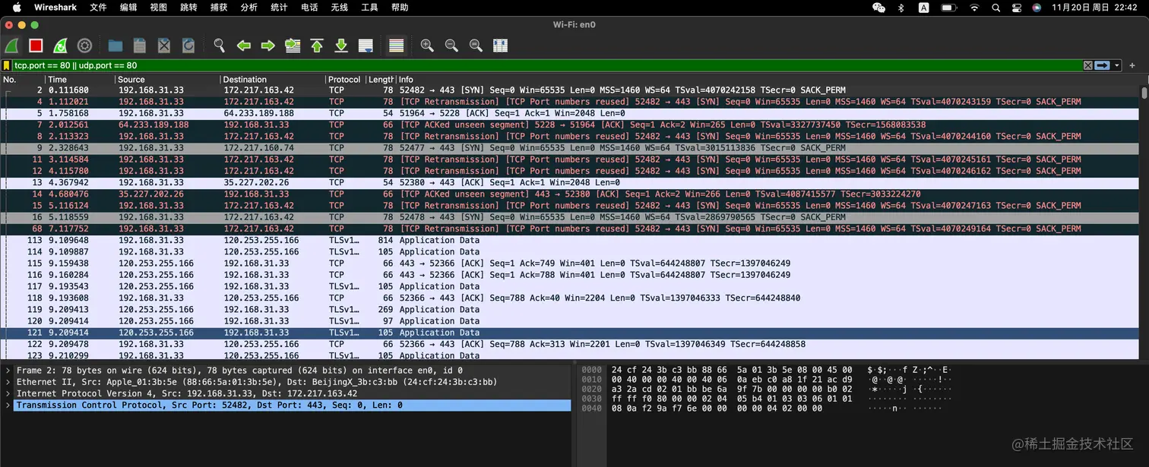Open the 编辑 menu
This screenshot has height=467, width=1149.
(128, 8)
